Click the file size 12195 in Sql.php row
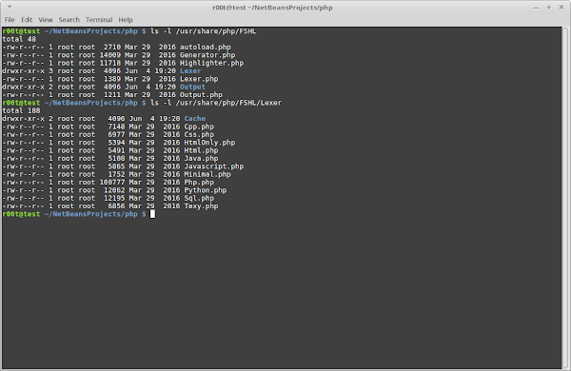This screenshot has height=371, width=571. [114, 199]
